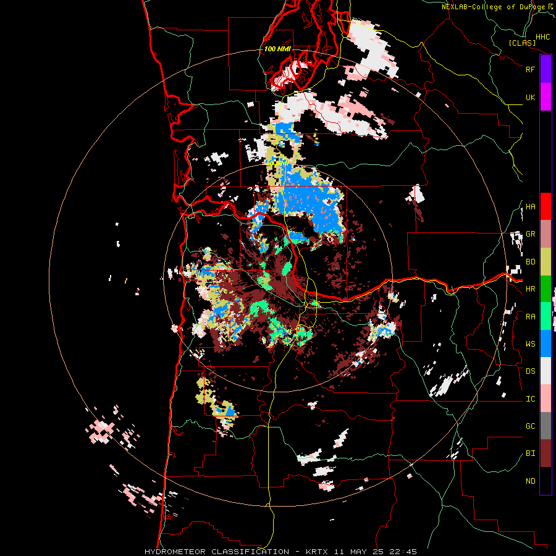Click the DS legend label

530,371
